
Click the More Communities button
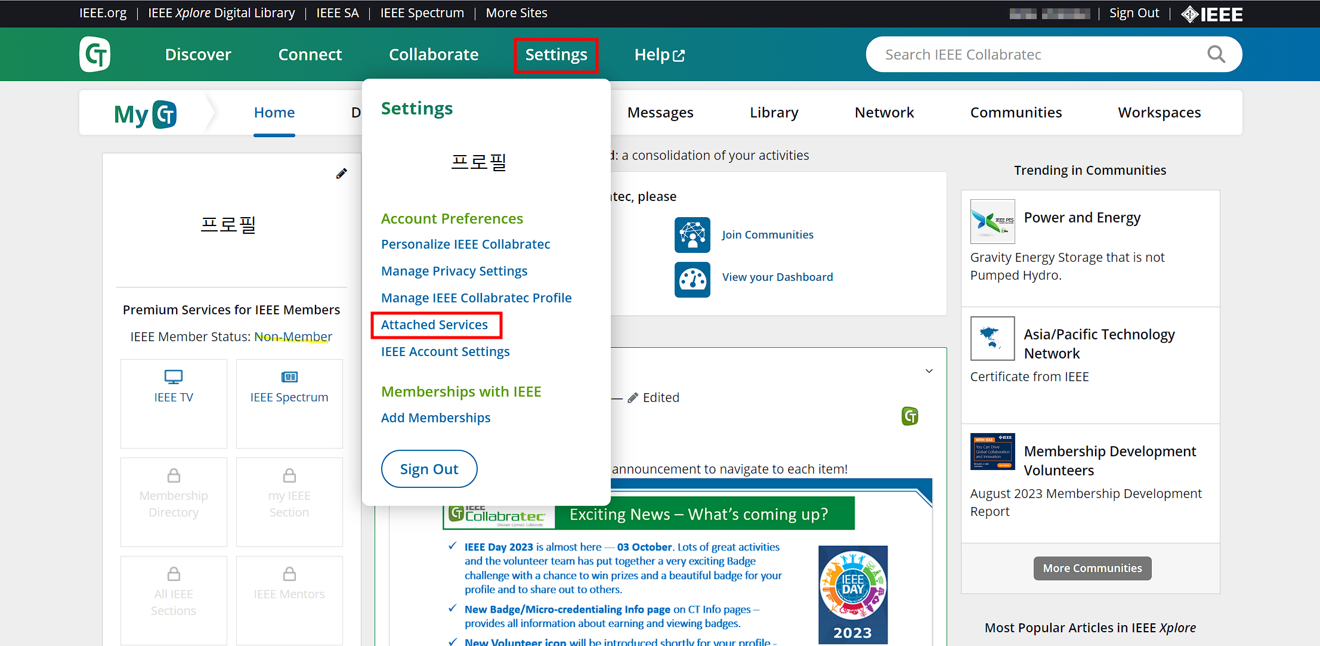point(1092,568)
